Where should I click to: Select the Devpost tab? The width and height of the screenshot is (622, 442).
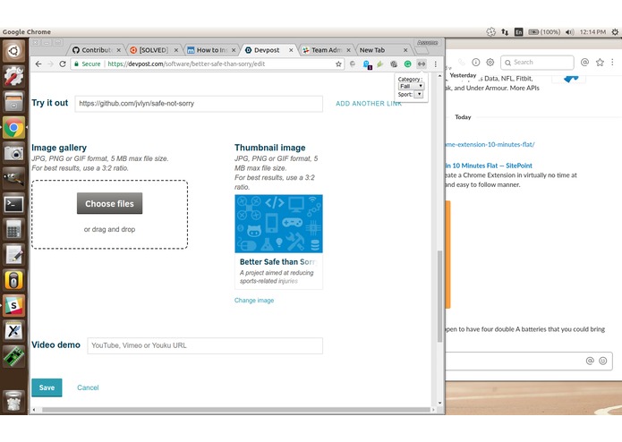point(267,50)
